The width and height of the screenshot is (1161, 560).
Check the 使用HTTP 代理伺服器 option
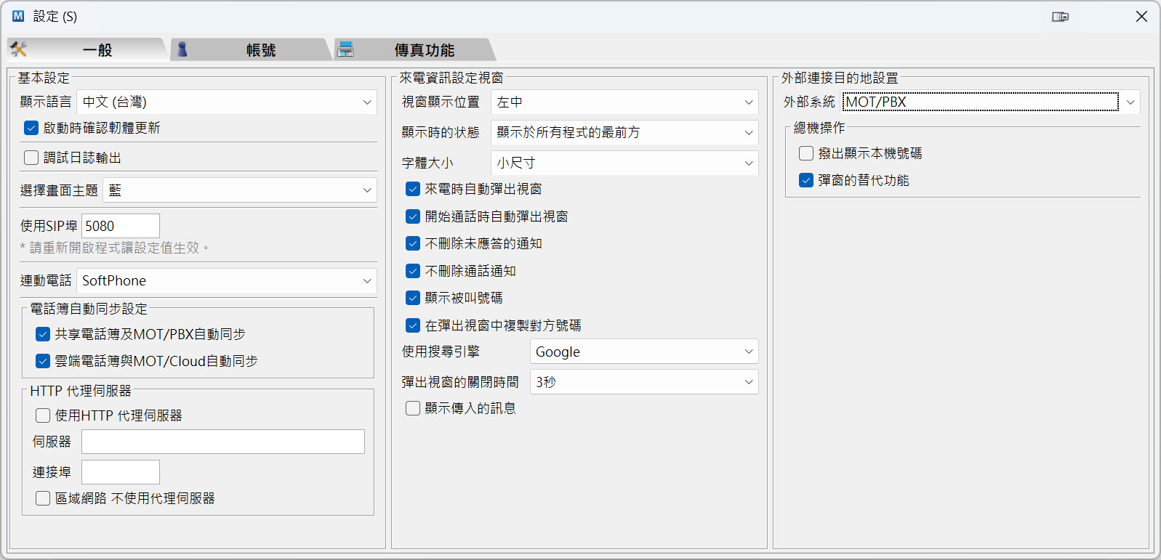(x=43, y=415)
